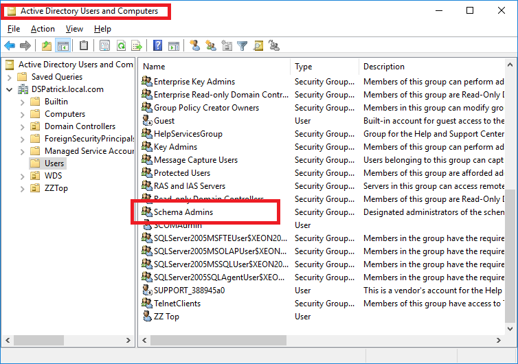The height and width of the screenshot is (364, 518).
Task: Toggle the Show/Hide Console Tree toolbar icon
Action: click(x=63, y=45)
